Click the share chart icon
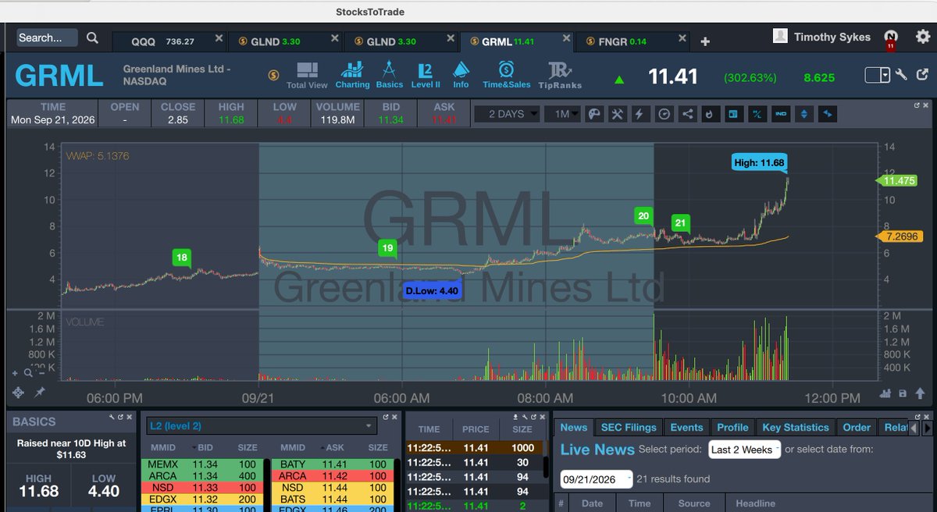The image size is (937, 512). pos(687,114)
